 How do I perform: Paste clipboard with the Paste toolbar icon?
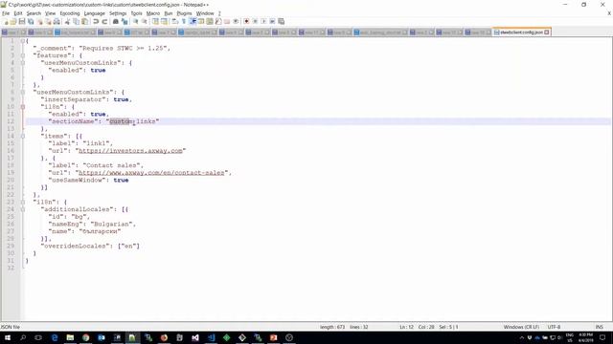84,21
